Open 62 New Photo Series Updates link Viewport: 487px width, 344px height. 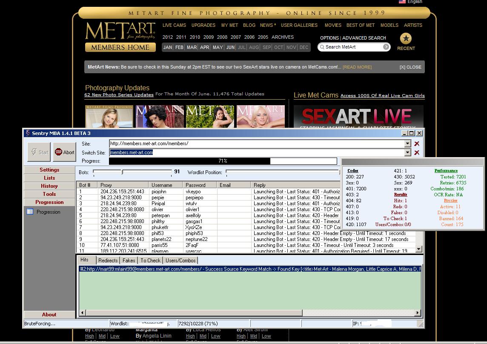pyautogui.click(x=119, y=95)
